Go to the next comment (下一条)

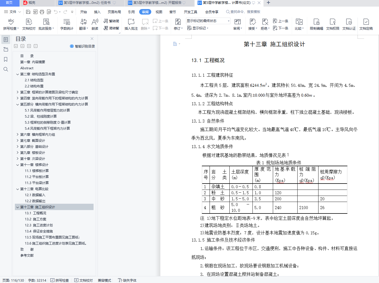161,28
